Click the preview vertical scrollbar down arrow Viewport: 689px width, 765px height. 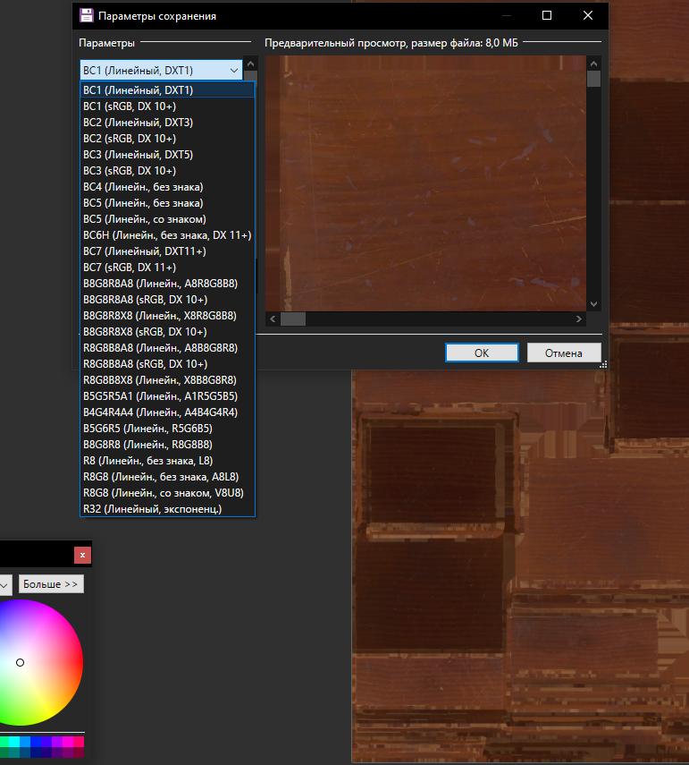click(x=593, y=303)
